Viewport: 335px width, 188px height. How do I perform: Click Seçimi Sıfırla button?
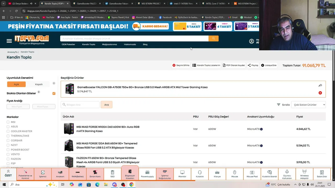click(181, 65)
